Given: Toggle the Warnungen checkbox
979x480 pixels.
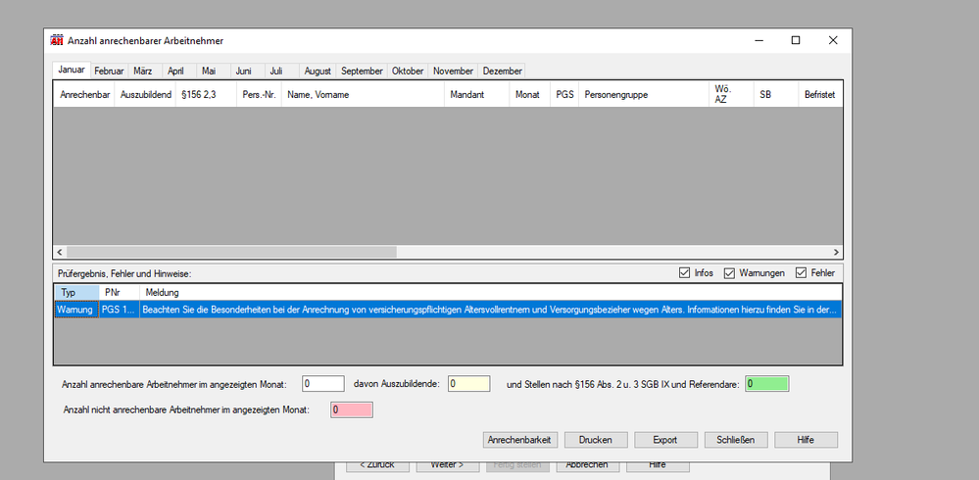Looking at the screenshot, I should tap(729, 273).
